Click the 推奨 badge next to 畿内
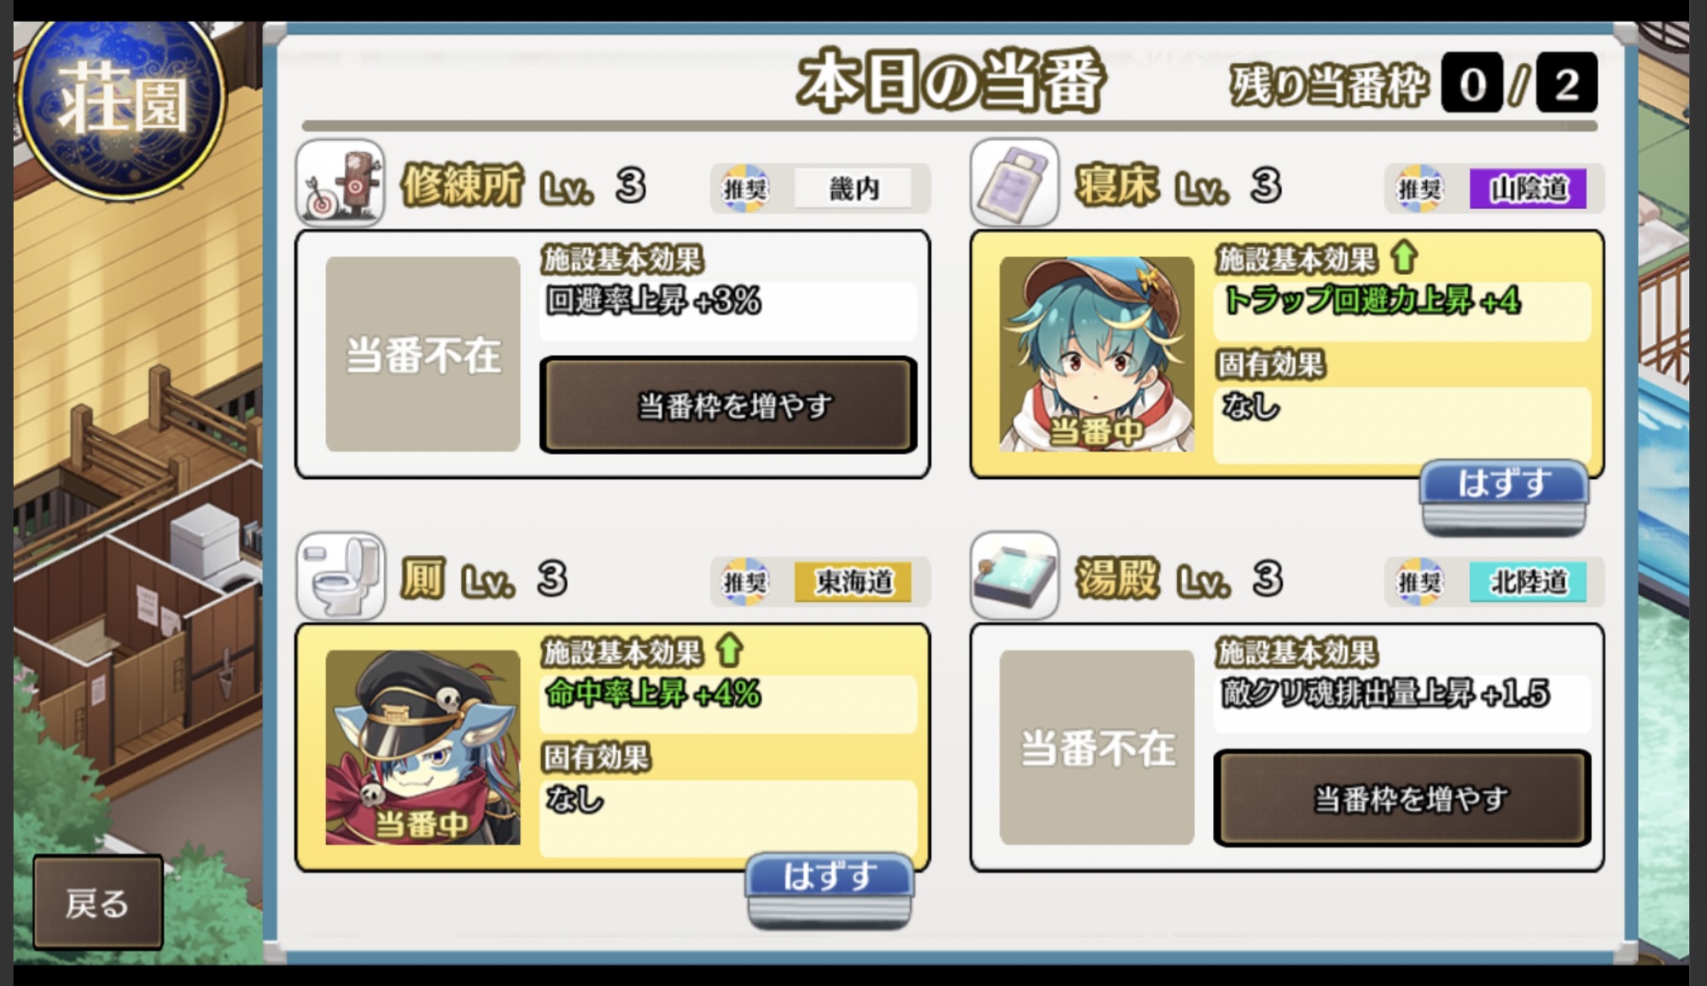The image size is (1707, 986). (x=744, y=189)
